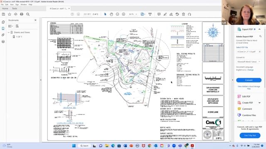Screen dimensions: 266x149
Task: Add a sticky note comment icon
Action: coord(159,14)
